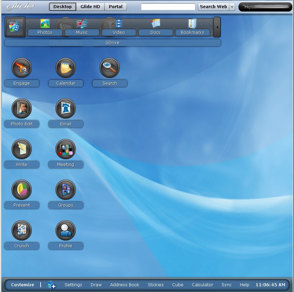Click the Calendar label
This screenshot has height=292, width=294.
(x=66, y=83)
